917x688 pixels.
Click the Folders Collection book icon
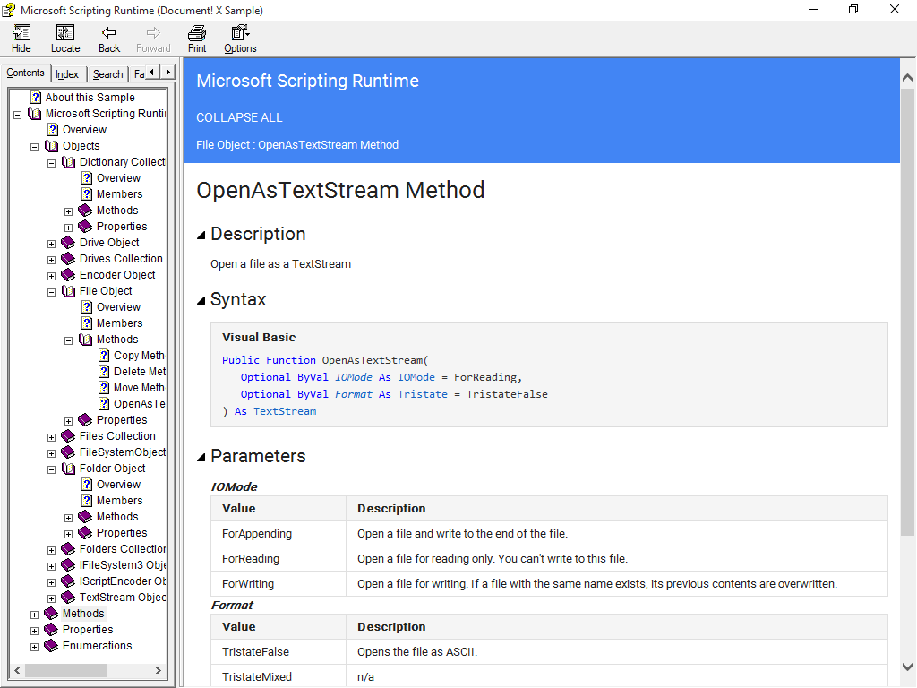tap(68, 549)
